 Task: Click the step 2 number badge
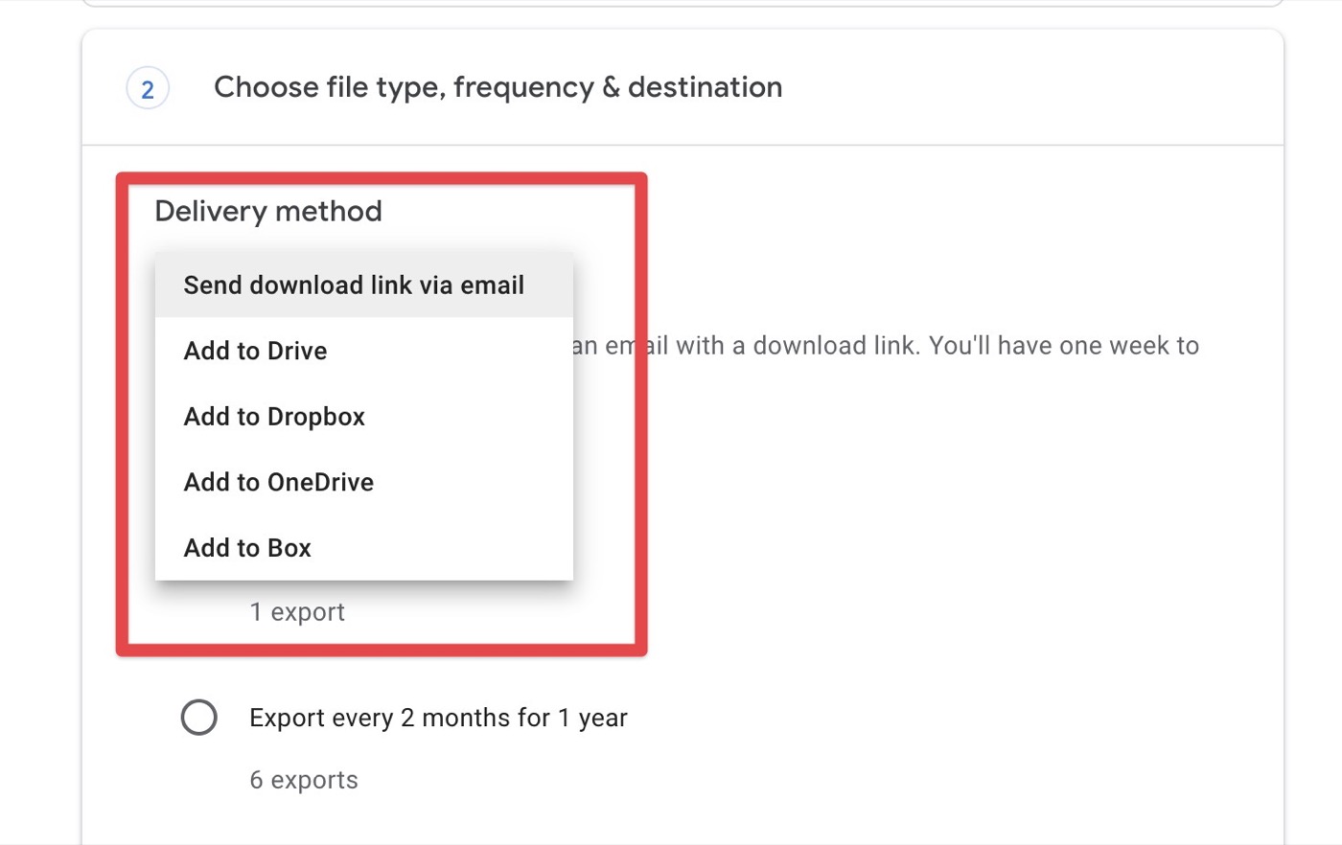pos(148,89)
